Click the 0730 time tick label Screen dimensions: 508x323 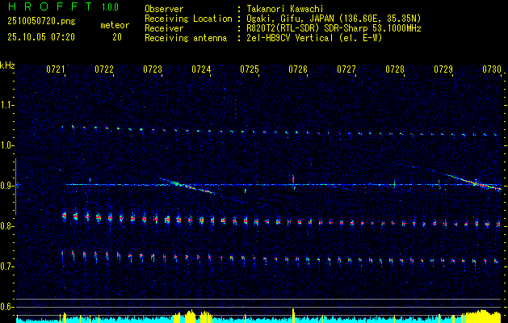pos(492,70)
